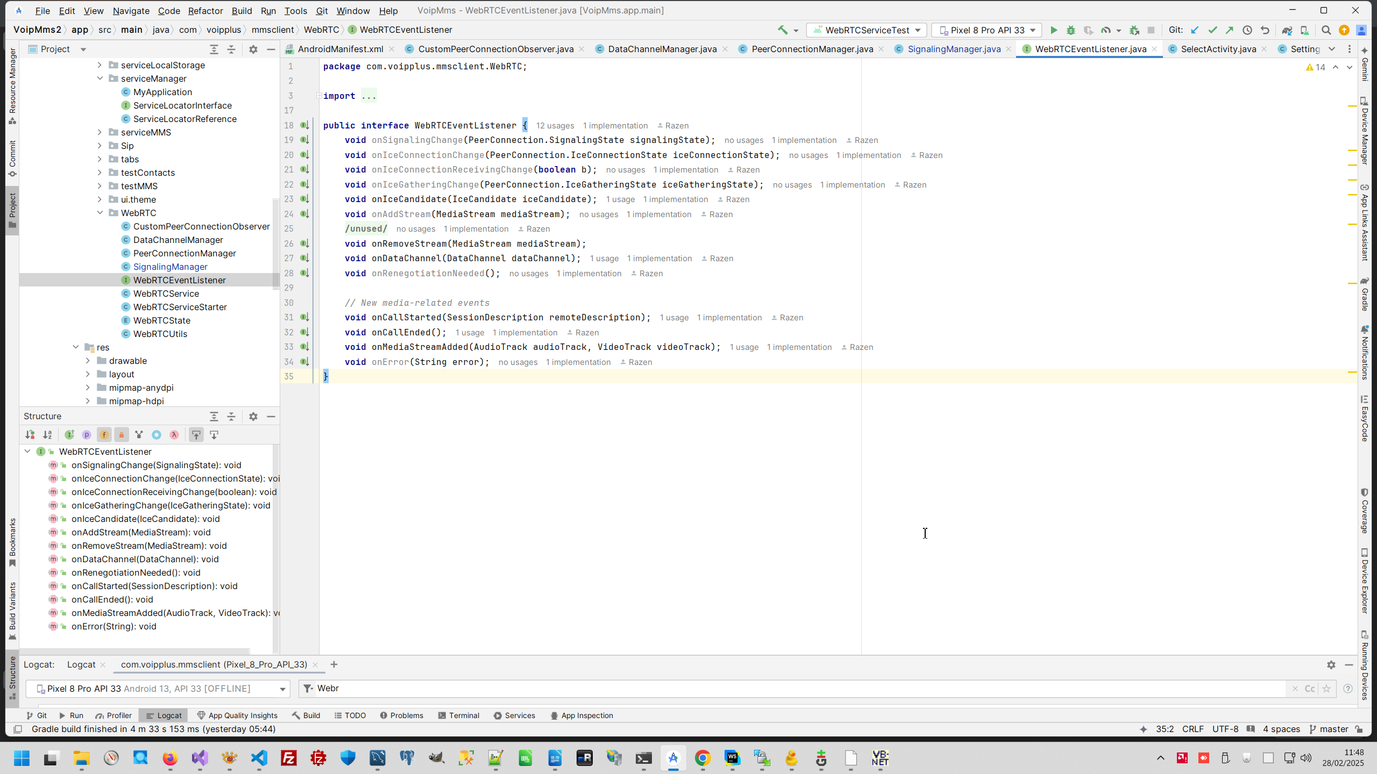Open Search Everywhere magnifier icon

(x=1326, y=30)
